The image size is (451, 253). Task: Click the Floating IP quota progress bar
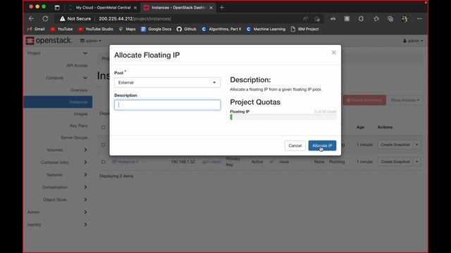283,117
